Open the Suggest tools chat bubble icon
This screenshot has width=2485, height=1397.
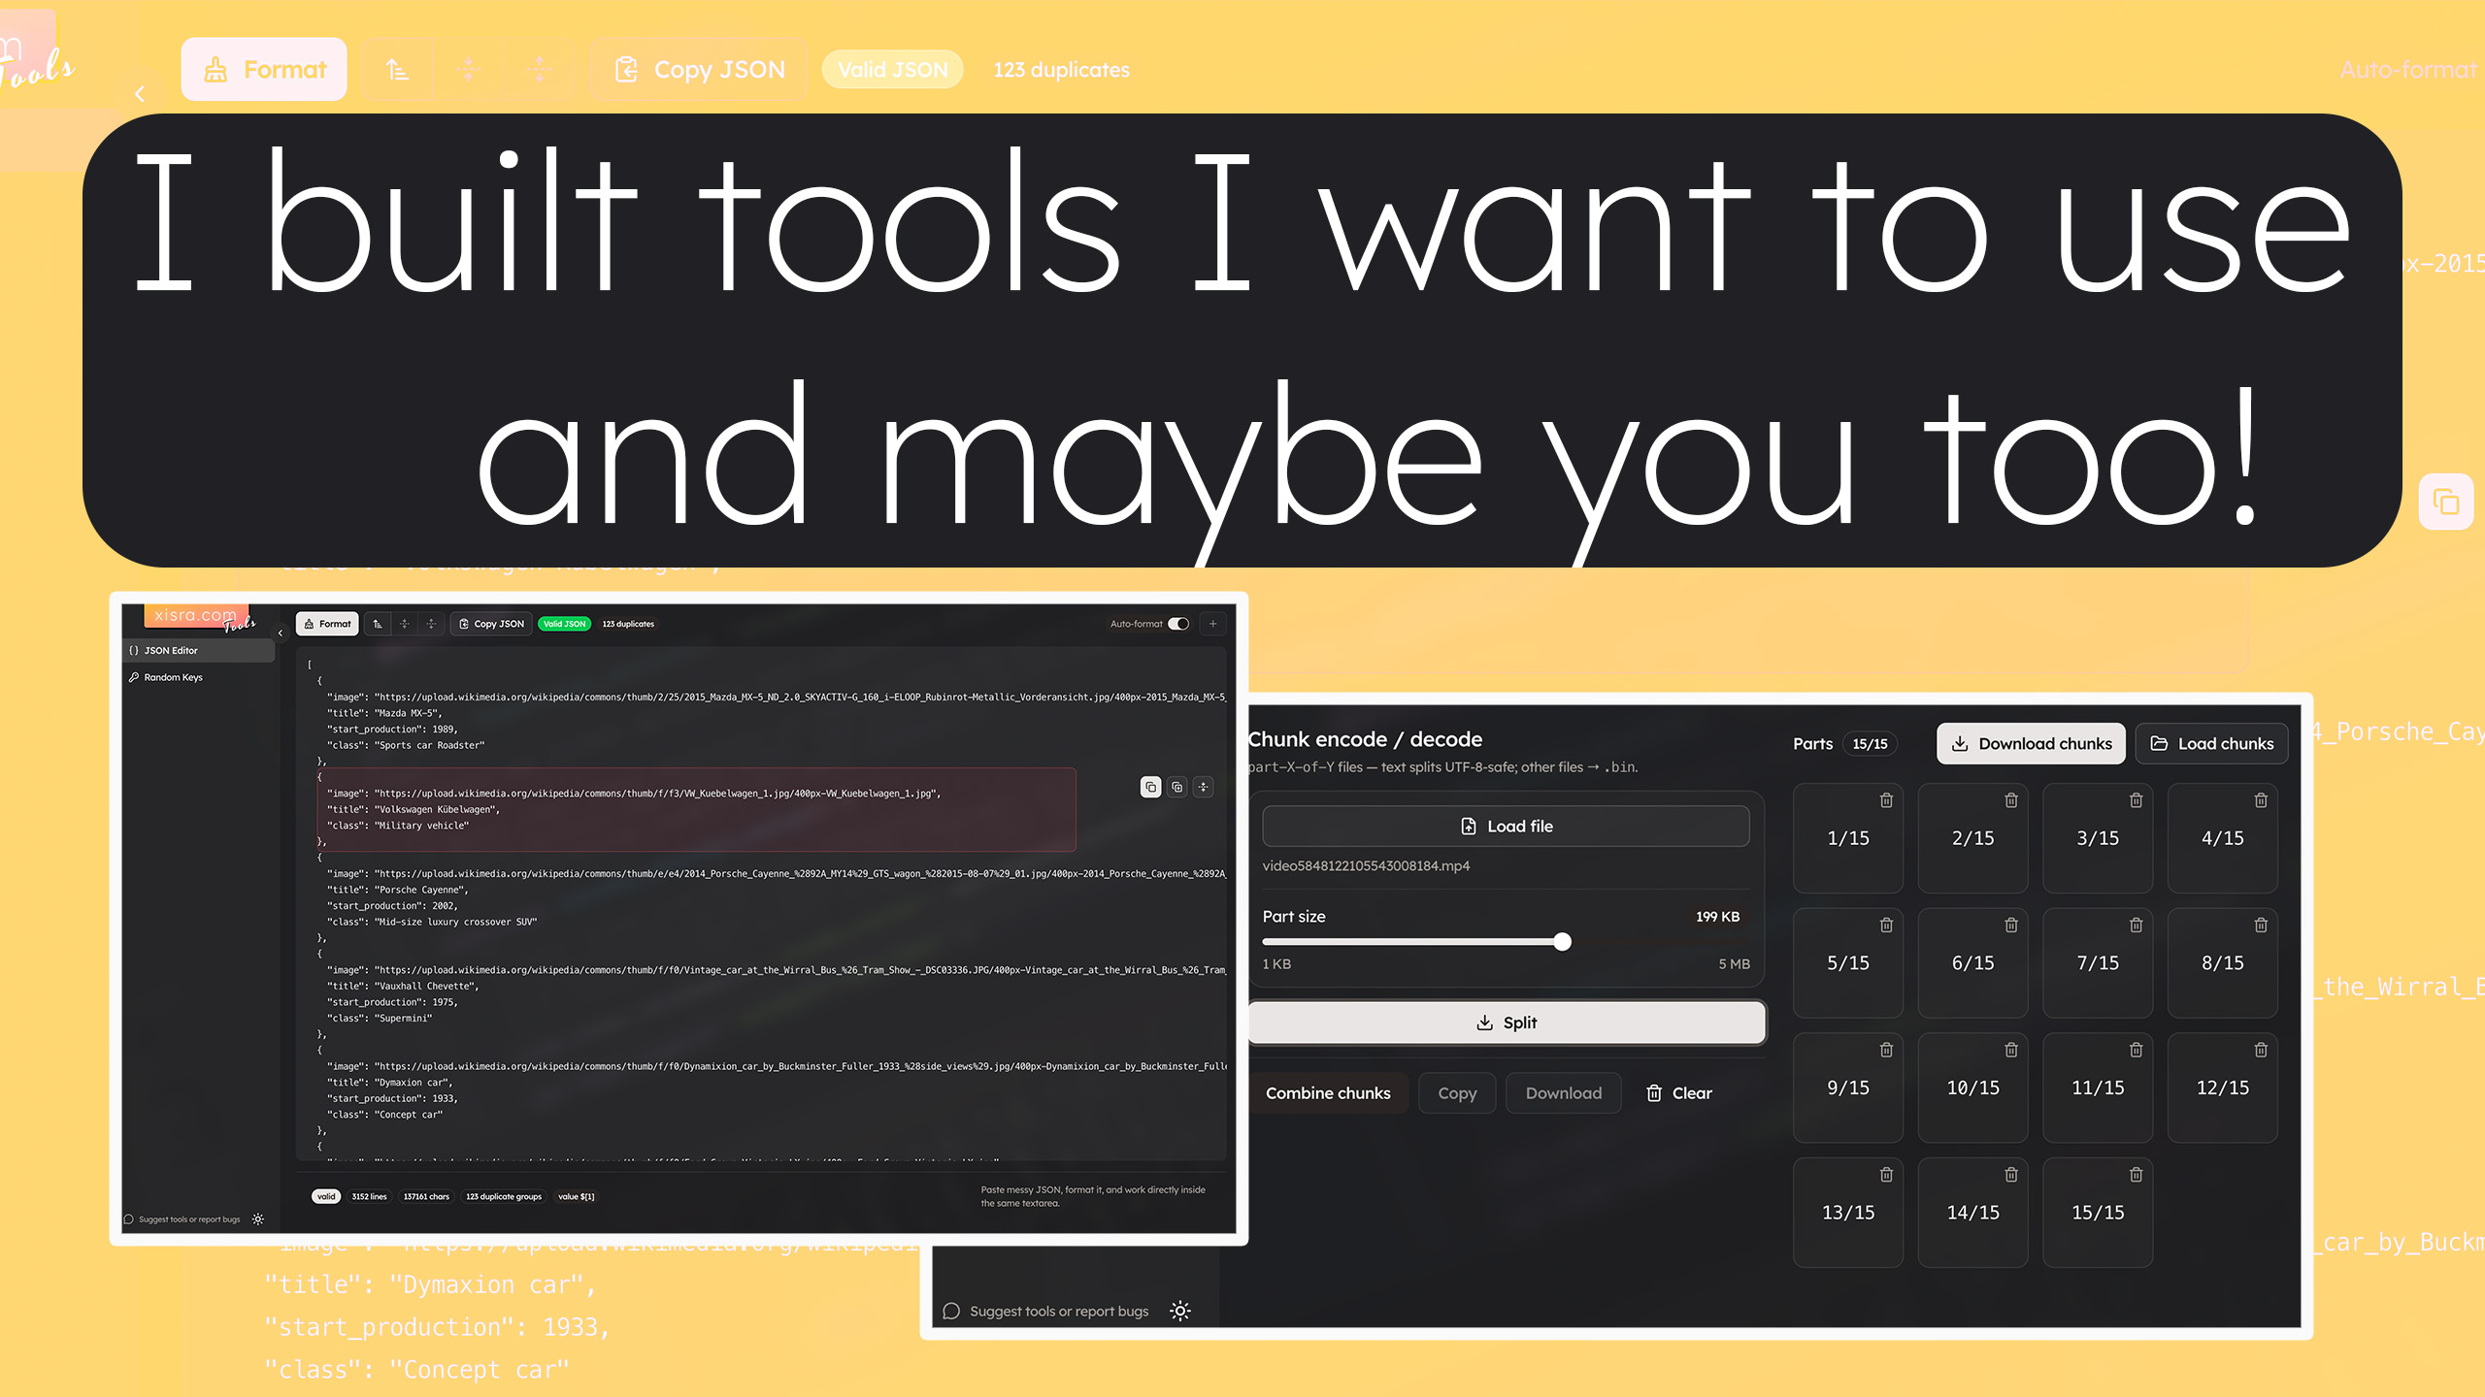pyautogui.click(x=950, y=1311)
